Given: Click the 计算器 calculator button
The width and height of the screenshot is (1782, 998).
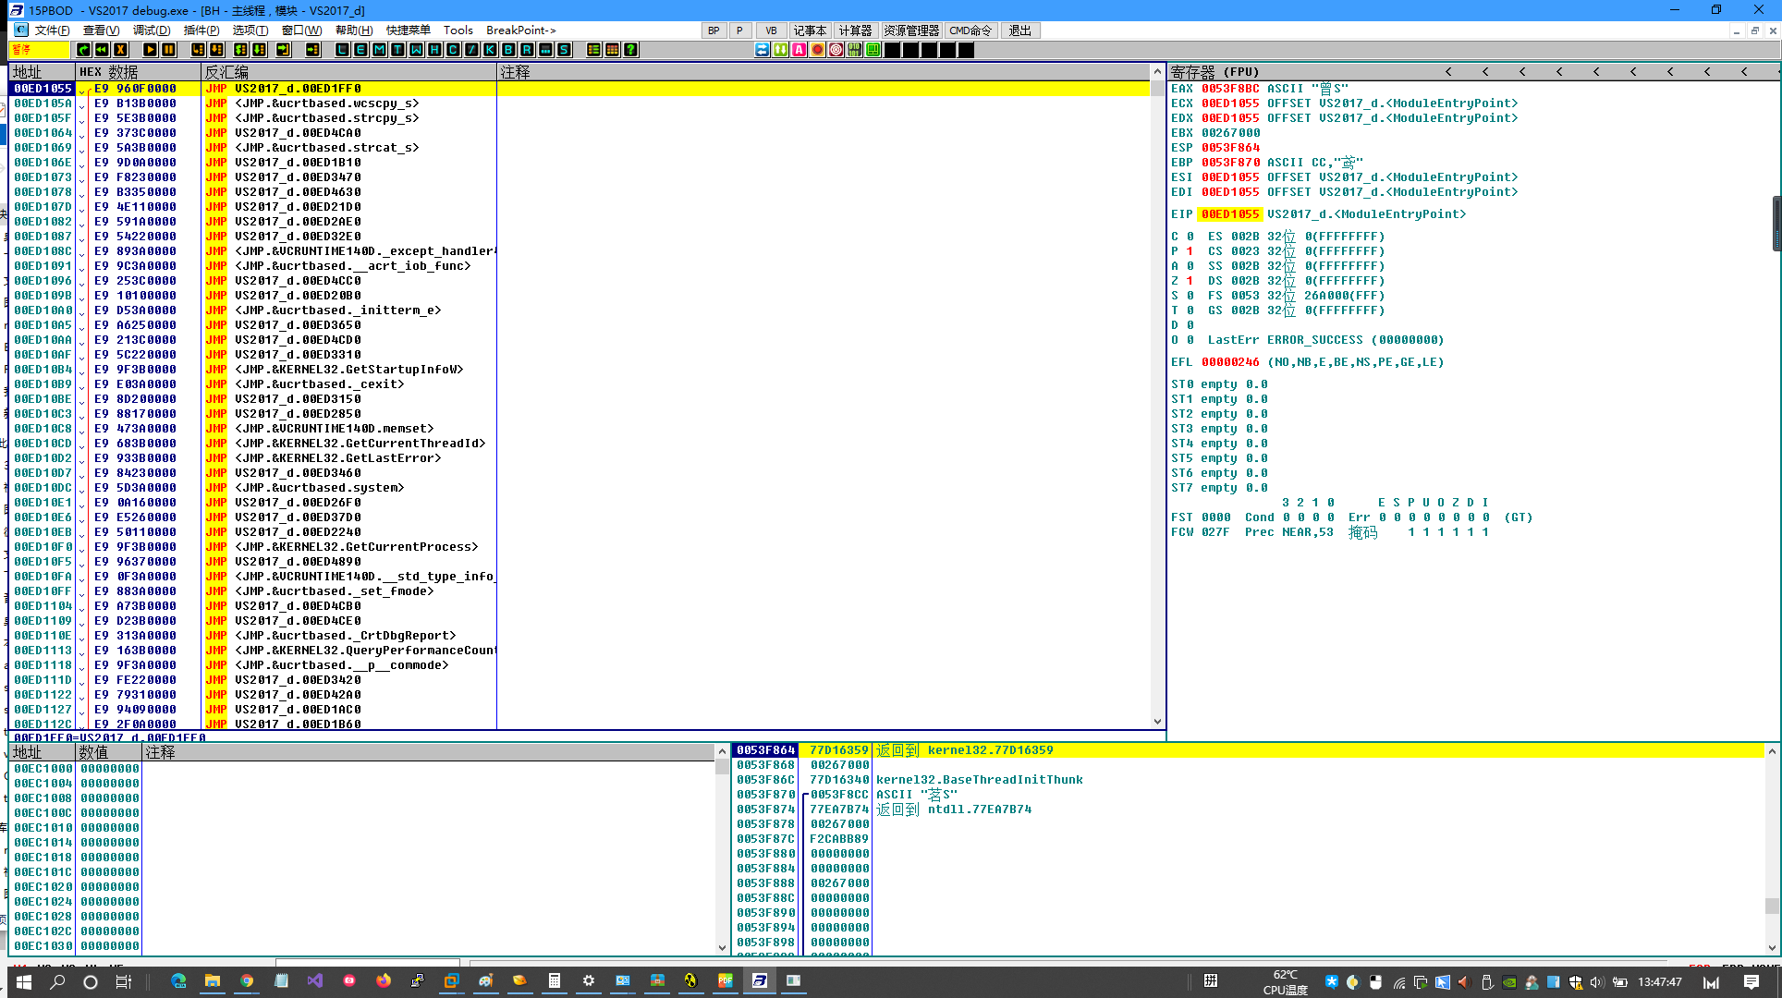Looking at the screenshot, I should 855,30.
